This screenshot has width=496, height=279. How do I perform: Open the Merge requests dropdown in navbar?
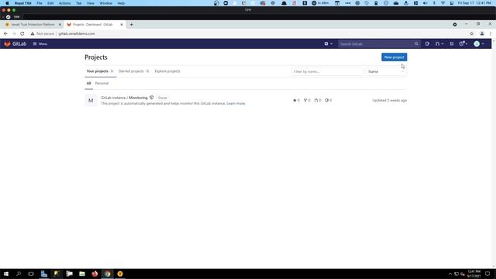point(439,44)
